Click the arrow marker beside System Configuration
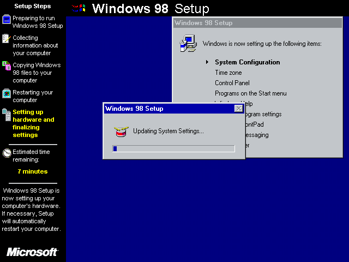Image resolution: width=349 pixels, height=262 pixels. coord(207,62)
